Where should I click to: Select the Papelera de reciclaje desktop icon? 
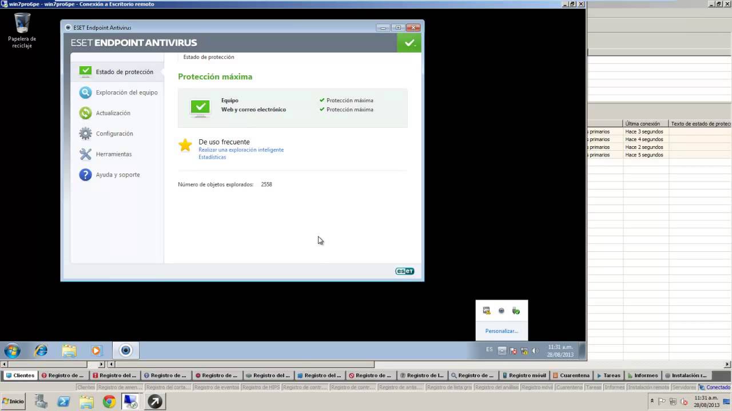(x=22, y=31)
